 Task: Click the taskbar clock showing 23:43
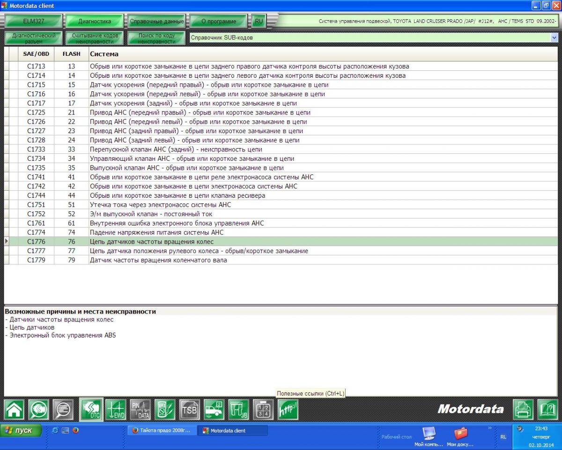tap(541, 428)
